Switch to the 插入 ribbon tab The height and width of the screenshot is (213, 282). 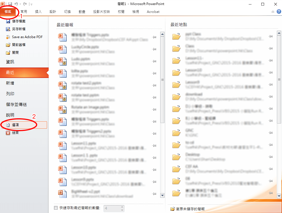(x=38, y=12)
